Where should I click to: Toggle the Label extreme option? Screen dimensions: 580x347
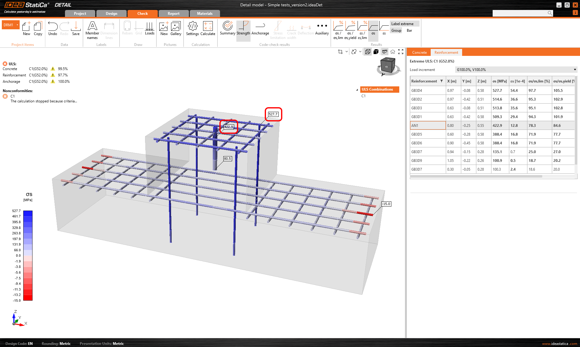click(402, 24)
